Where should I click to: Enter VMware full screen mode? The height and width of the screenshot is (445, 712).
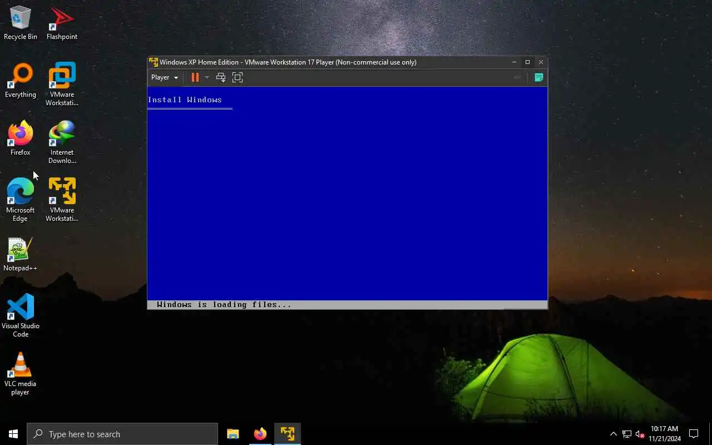click(238, 77)
